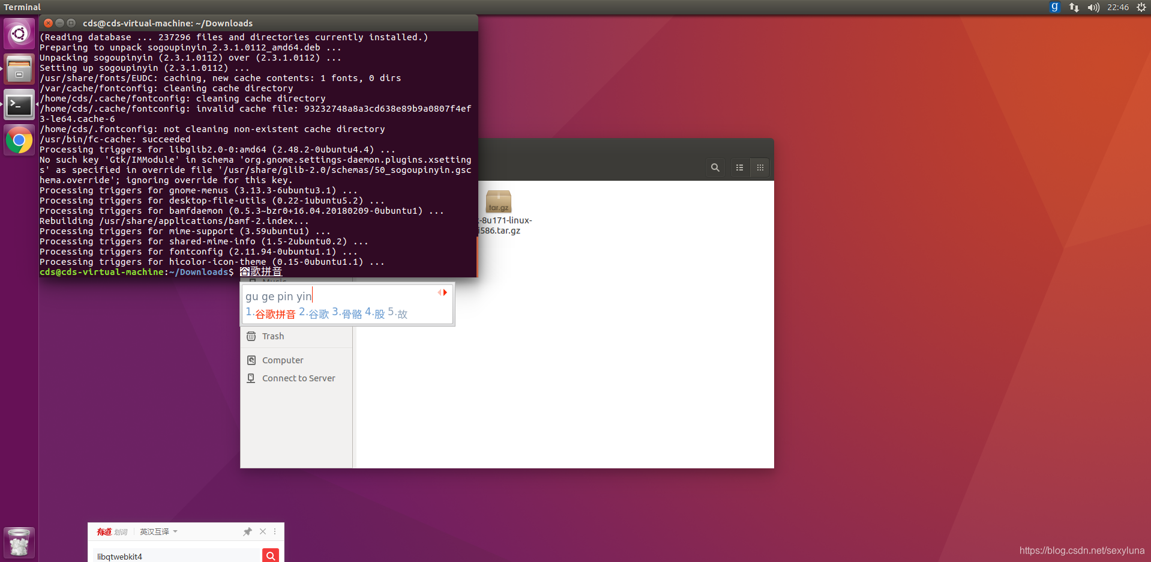Screen dimensions: 1151x562
Task: Click the clock showing 22:46
Action: (1118, 7)
